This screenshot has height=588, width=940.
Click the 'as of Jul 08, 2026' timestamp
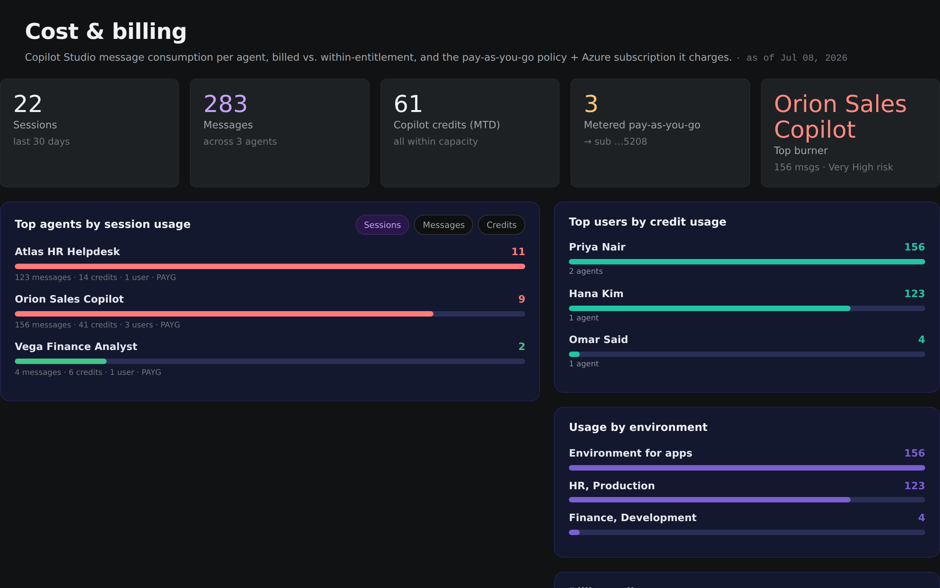[x=796, y=58]
